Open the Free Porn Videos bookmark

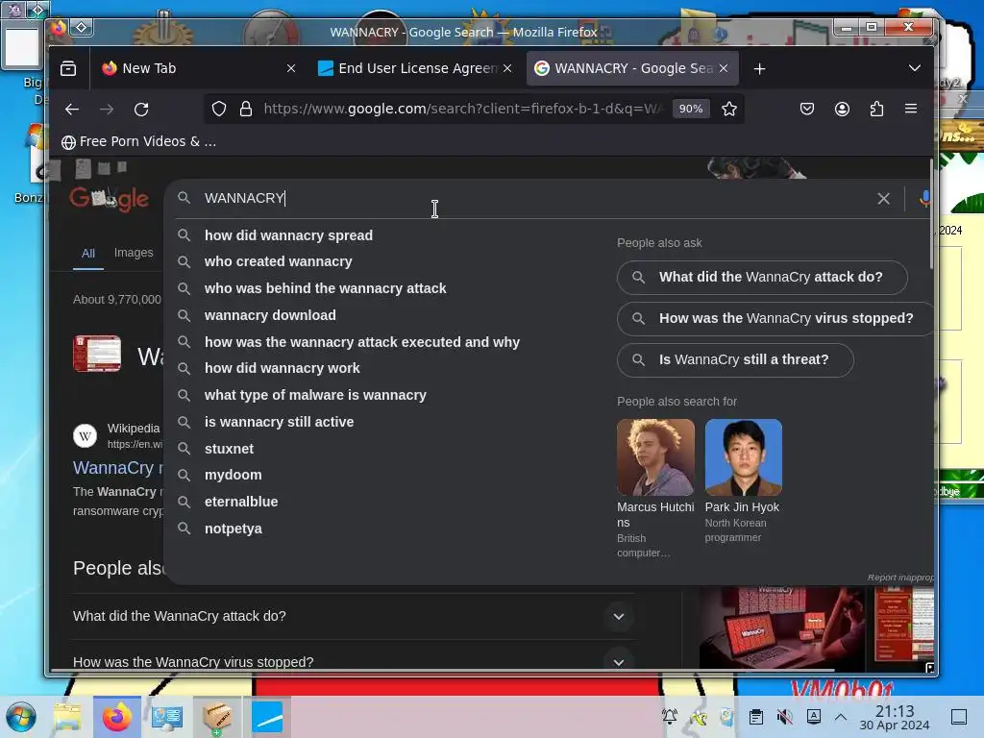click(138, 142)
